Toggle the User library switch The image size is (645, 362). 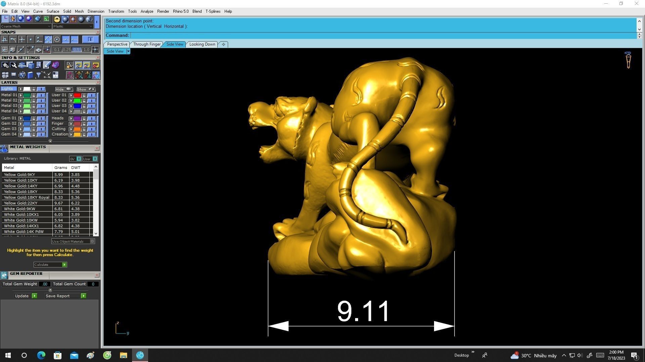[95, 159]
